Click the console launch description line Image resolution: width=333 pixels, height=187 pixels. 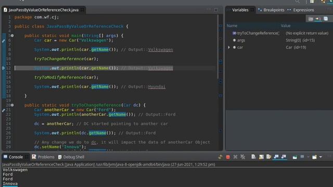tap(109, 164)
